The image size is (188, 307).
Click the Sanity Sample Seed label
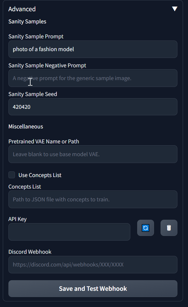(x=33, y=94)
